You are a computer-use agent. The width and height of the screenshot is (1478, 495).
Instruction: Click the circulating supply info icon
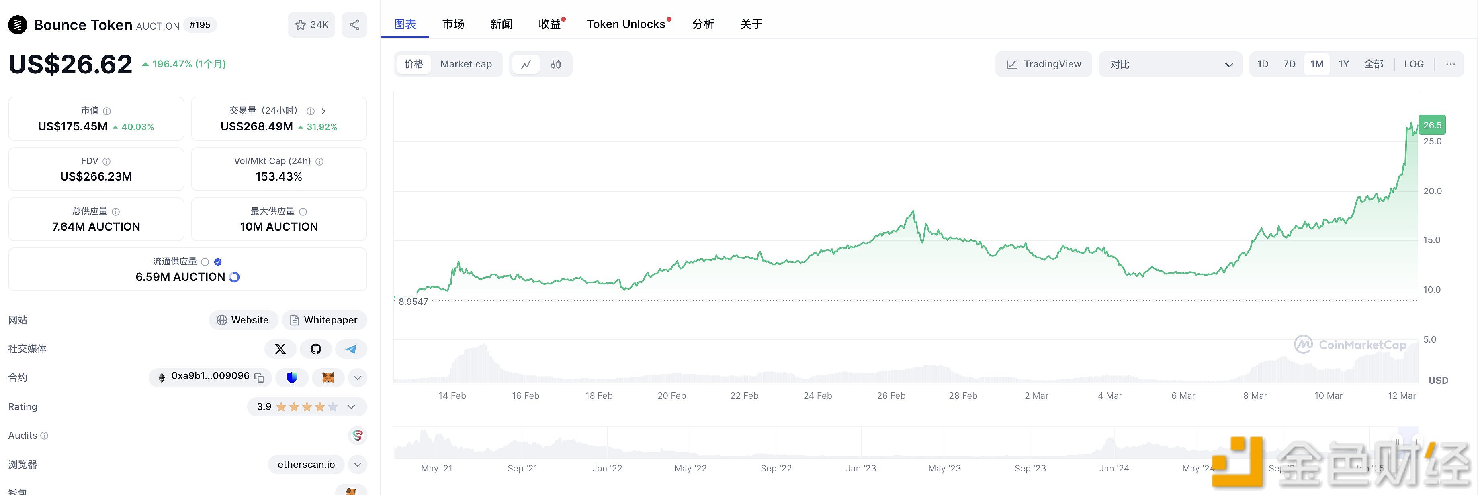point(205,262)
